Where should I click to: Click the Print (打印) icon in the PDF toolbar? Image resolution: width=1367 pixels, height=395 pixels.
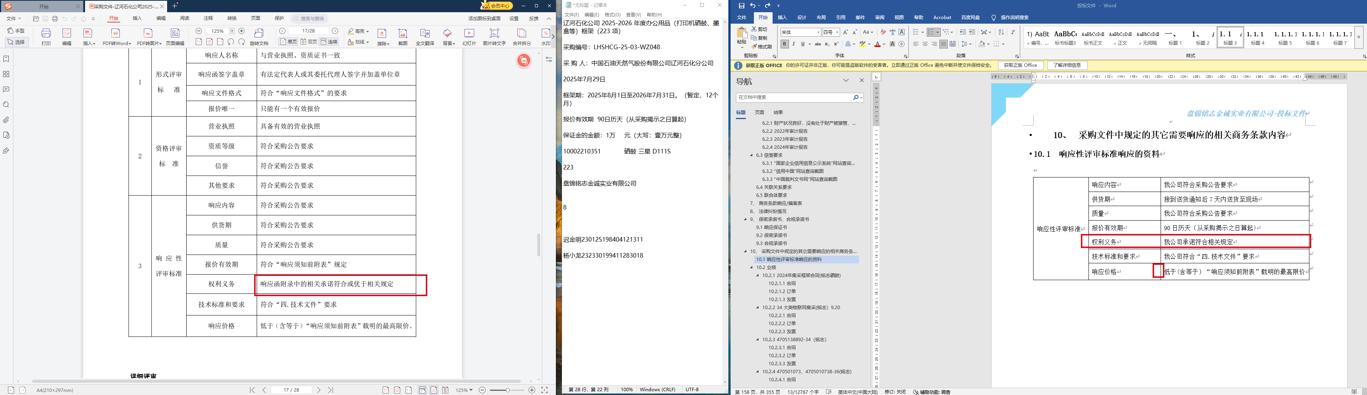point(46,36)
